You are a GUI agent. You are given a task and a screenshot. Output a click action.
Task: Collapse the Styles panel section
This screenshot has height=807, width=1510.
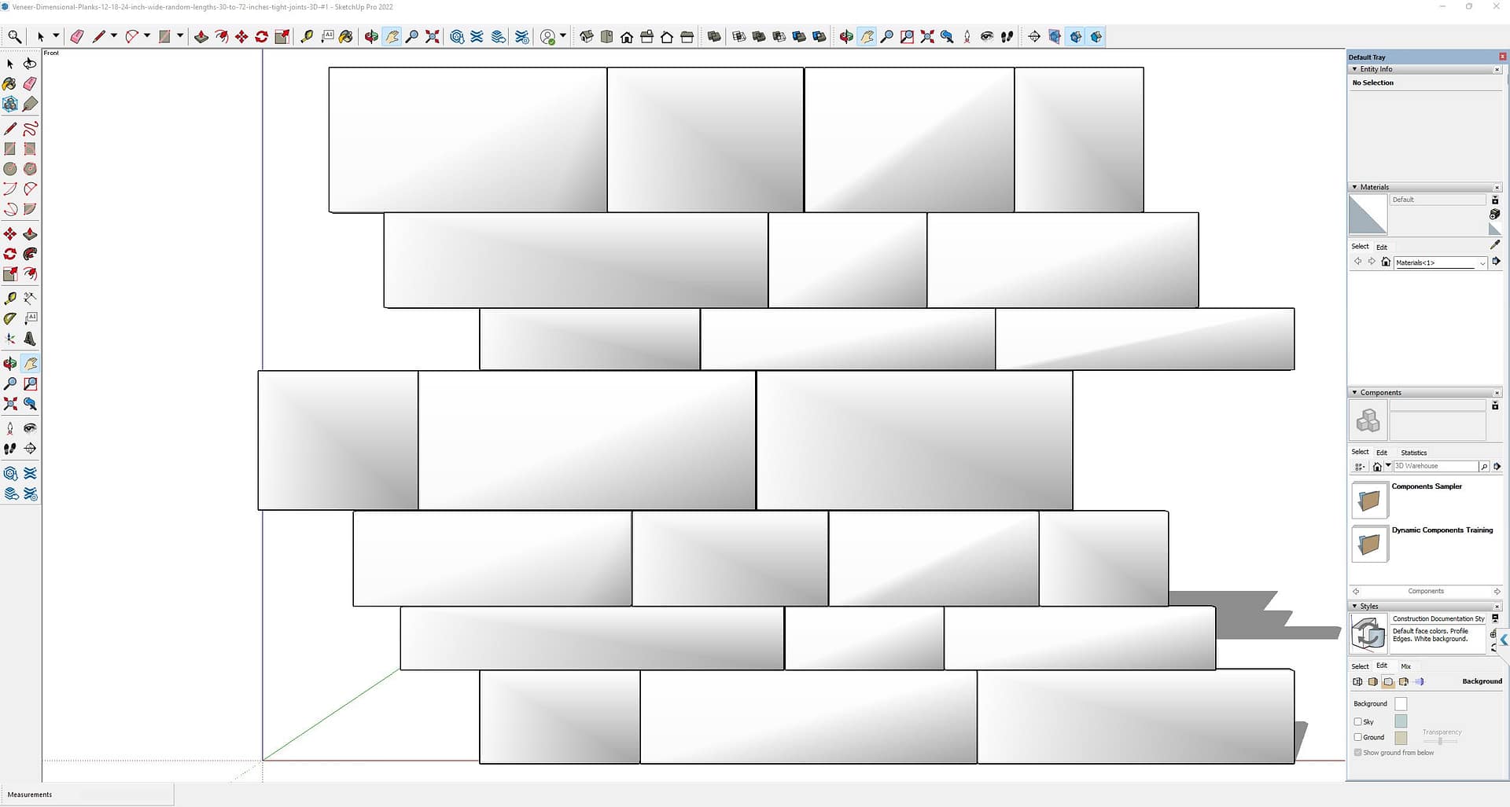(x=1354, y=607)
